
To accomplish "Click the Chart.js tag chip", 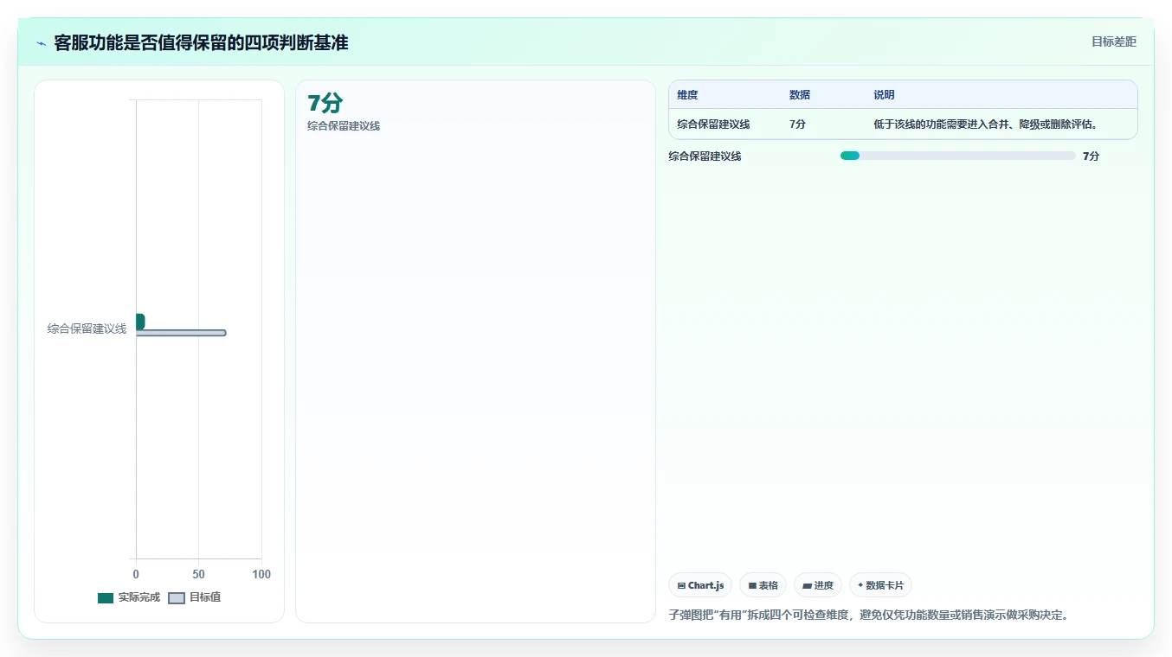I will pos(700,585).
